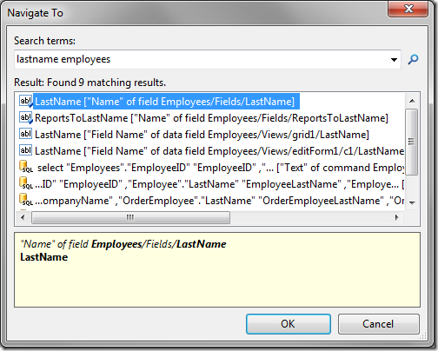Viewport: 438px width, 351px height.
Task: Click the abl icon beside ReportsToLastName
Action: [26, 118]
